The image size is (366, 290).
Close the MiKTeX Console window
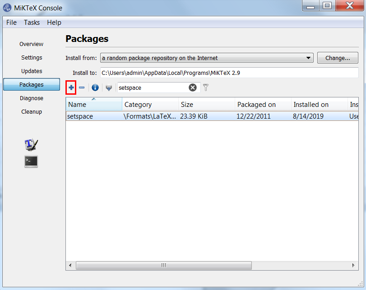click(350, 5)
